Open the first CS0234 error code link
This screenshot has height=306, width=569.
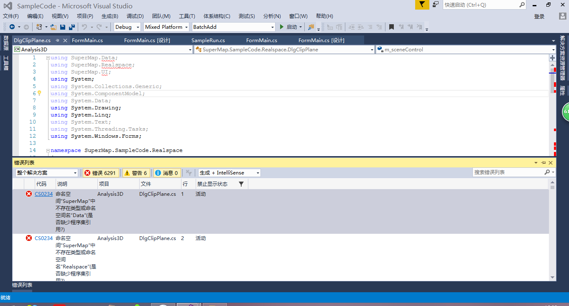click(43, 194)
